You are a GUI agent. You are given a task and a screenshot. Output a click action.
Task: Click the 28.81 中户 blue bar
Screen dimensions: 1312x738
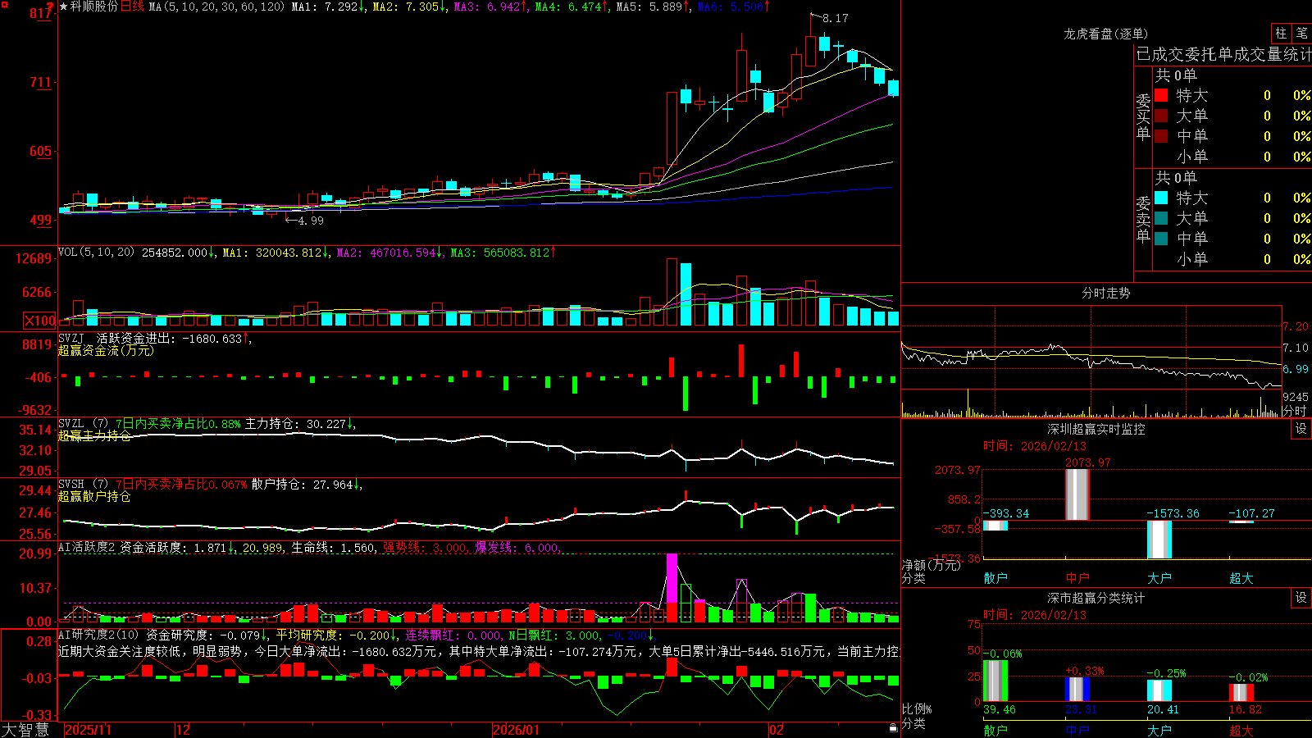click(1077, 690)
